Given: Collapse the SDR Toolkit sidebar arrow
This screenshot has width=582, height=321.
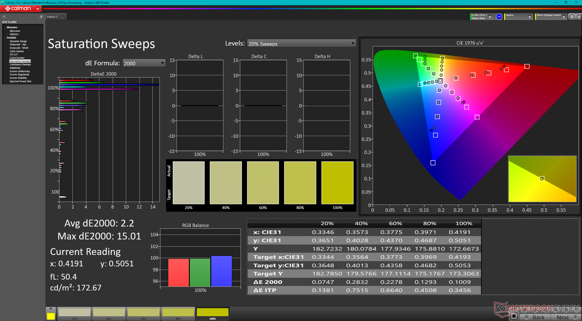Looking at the screenshot, I should coord(41,16).
